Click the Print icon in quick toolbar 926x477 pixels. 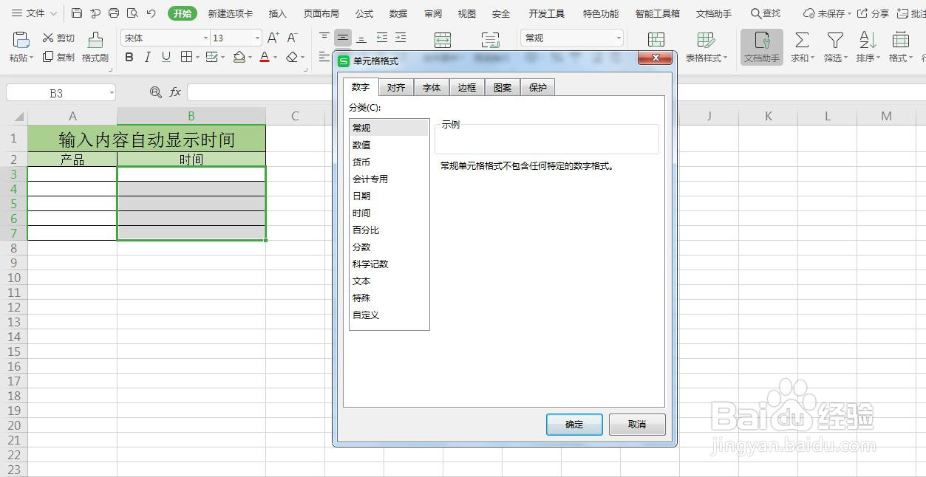click(114, 13)
